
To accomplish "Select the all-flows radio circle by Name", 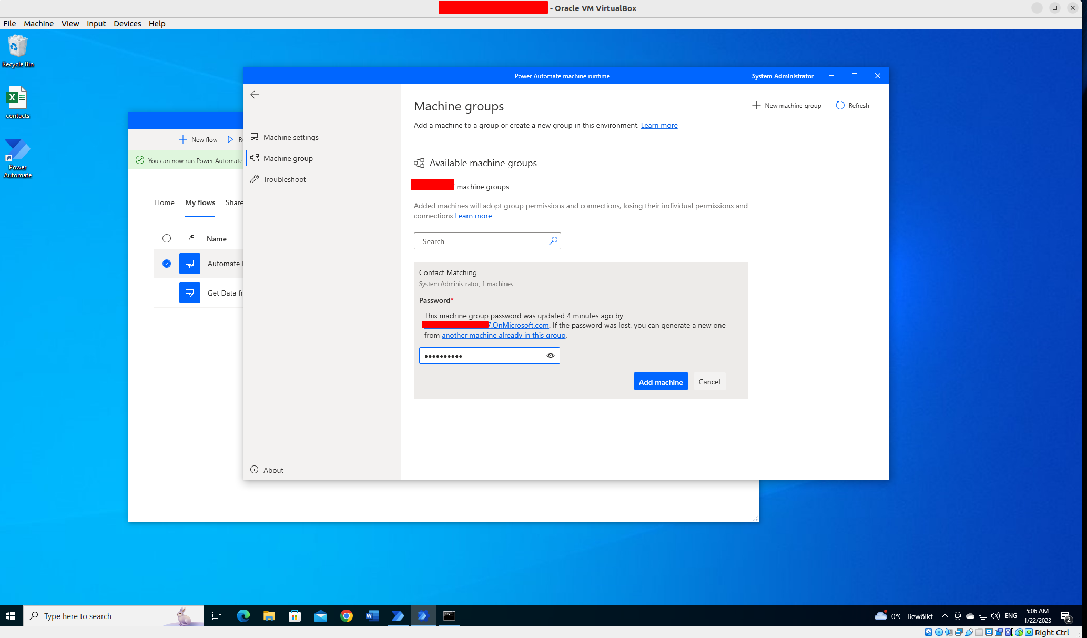I will click(x=167, y=238).
